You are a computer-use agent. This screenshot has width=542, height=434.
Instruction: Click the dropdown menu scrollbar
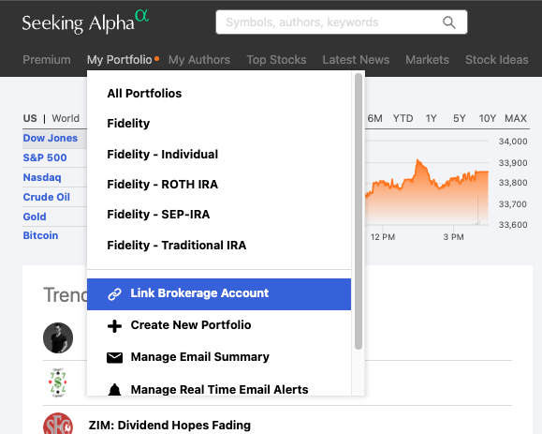[359, 211]
